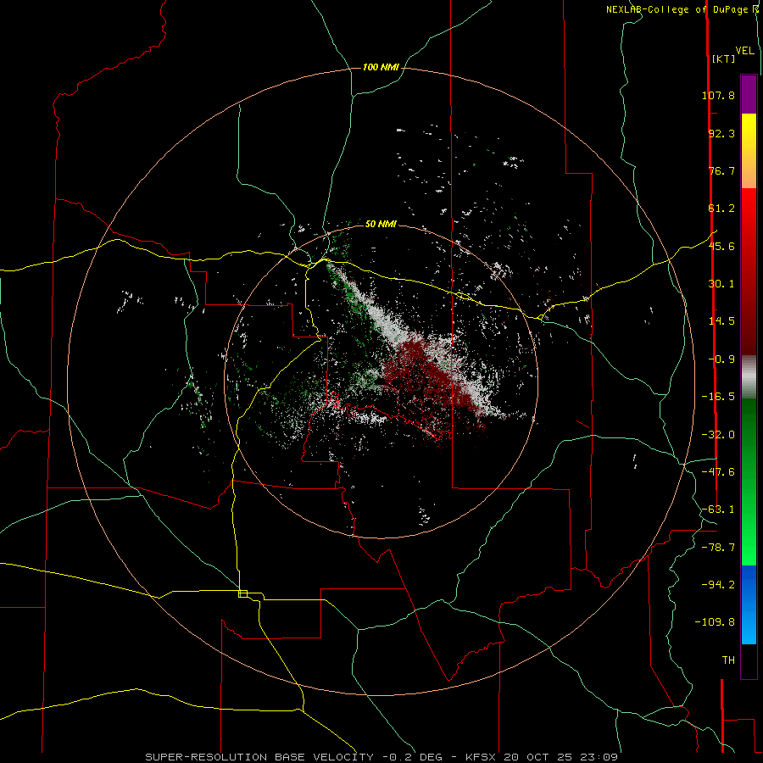Click the 14.5 legend value
The width and height of the screenshot is (763, 763).
(721, 321)
